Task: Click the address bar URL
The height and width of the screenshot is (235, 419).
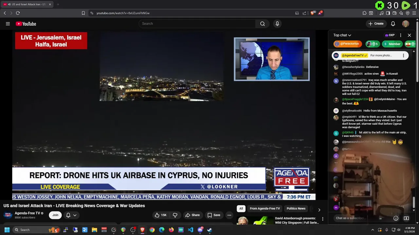Action: tap(123, 13)
